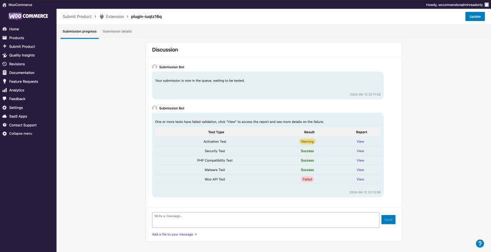Click first Submission Bot avatar icon
The width and height of the screenshot is (491, 252).
coord(154,67)
